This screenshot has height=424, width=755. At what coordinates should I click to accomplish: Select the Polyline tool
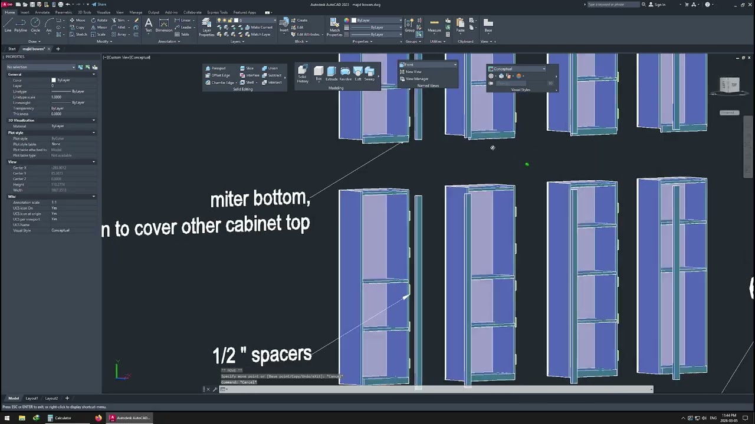[x=21, y=25]
